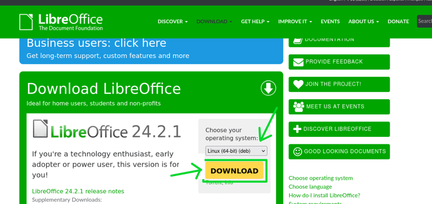Click the PROVIDE FEEDBACK button
This screenshot has width=432, height=204.
tap(339, 62)
